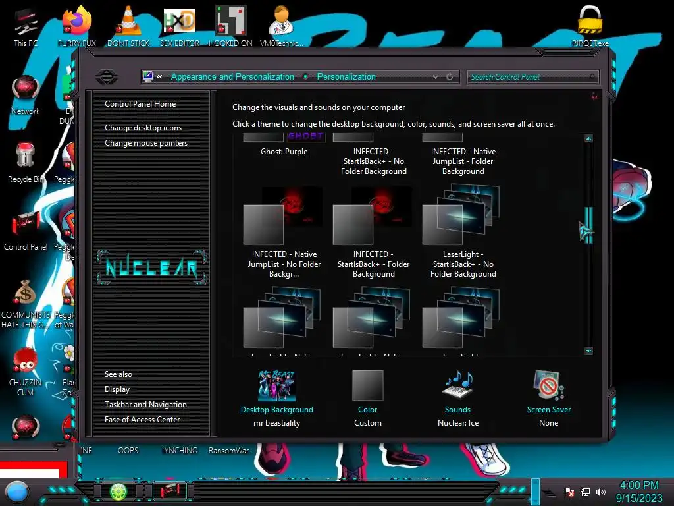This screenshot has height=506, width=674.
Task: Click the Screen Saver text link
Action: pyautogui.click(x=549, y=410)
